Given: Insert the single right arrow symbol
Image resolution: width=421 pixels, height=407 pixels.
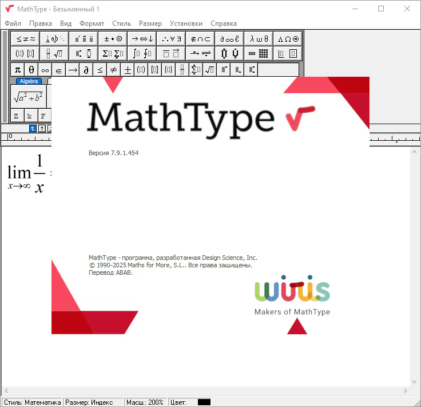Looking at the screenshot, I should click(x=73, y=70).
